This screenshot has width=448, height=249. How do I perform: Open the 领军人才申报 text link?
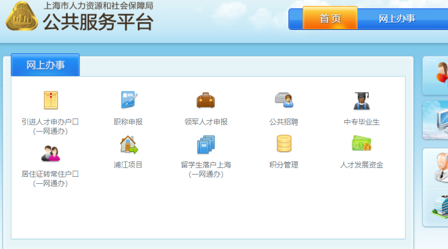[x=206, y=122]
